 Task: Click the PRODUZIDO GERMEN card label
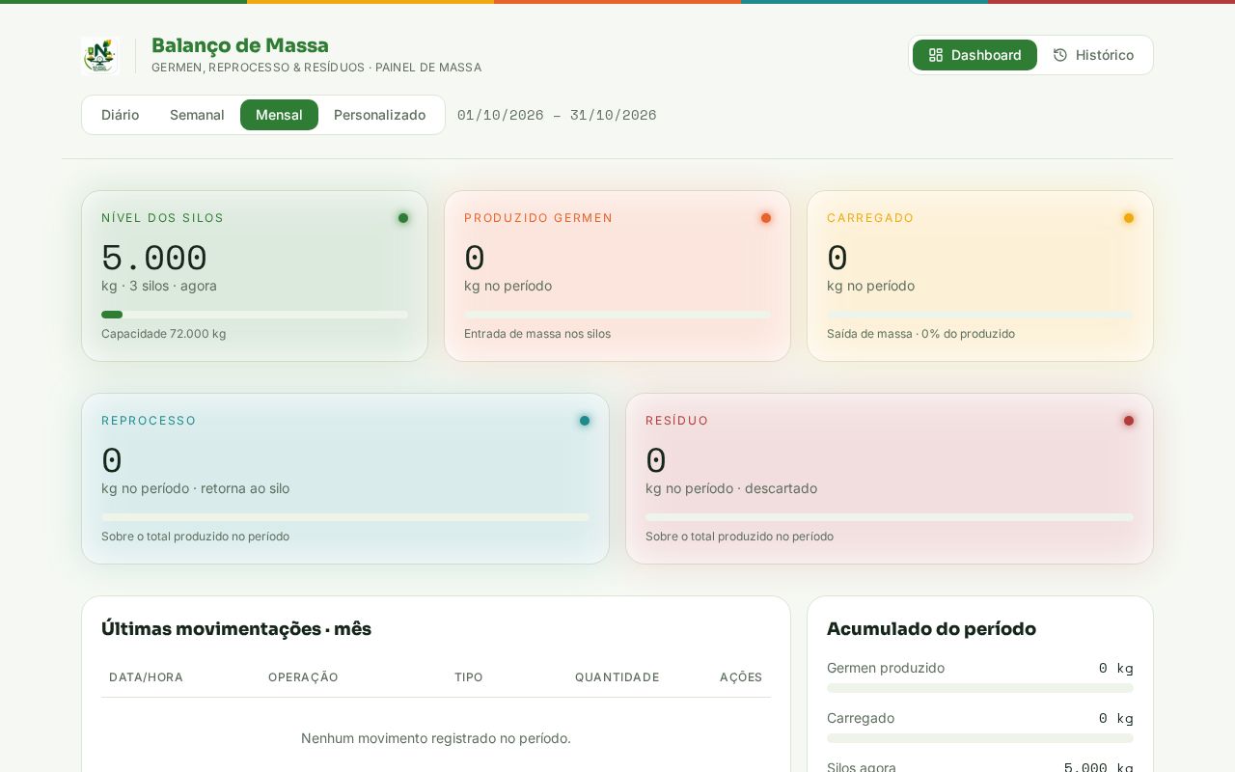(538, 218)
